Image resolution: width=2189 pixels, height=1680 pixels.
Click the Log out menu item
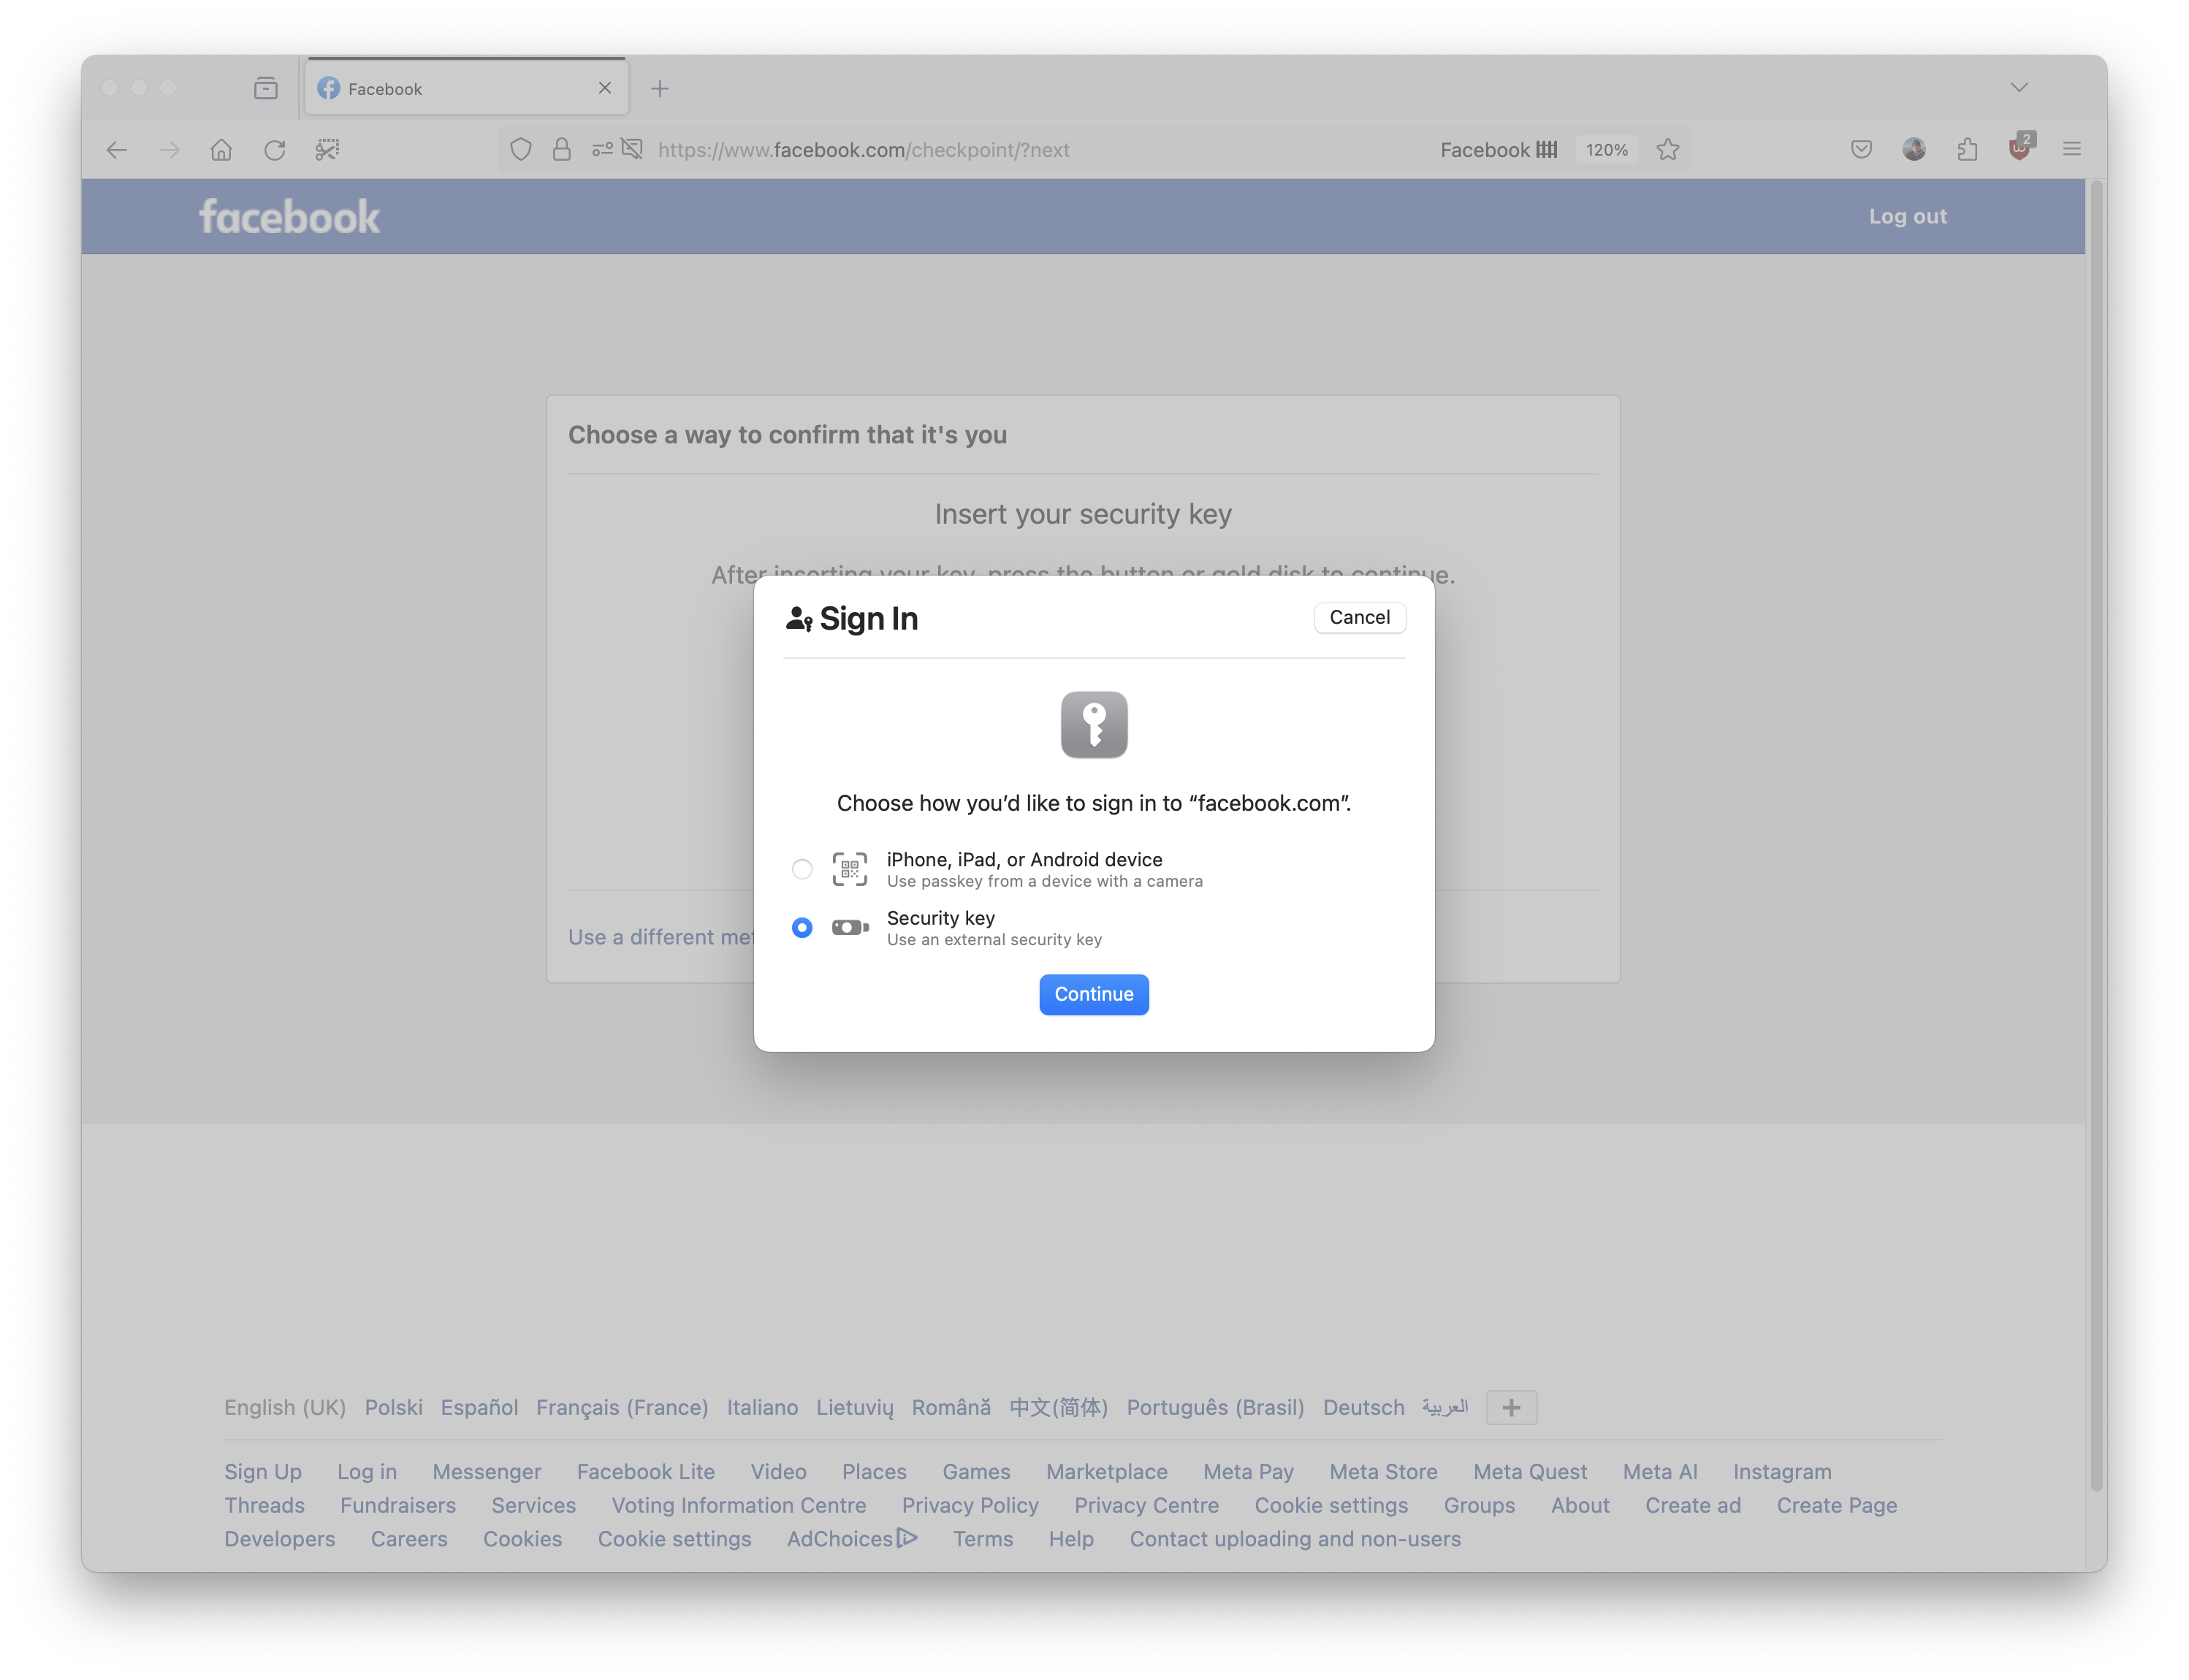click(x=1907, y=215)
